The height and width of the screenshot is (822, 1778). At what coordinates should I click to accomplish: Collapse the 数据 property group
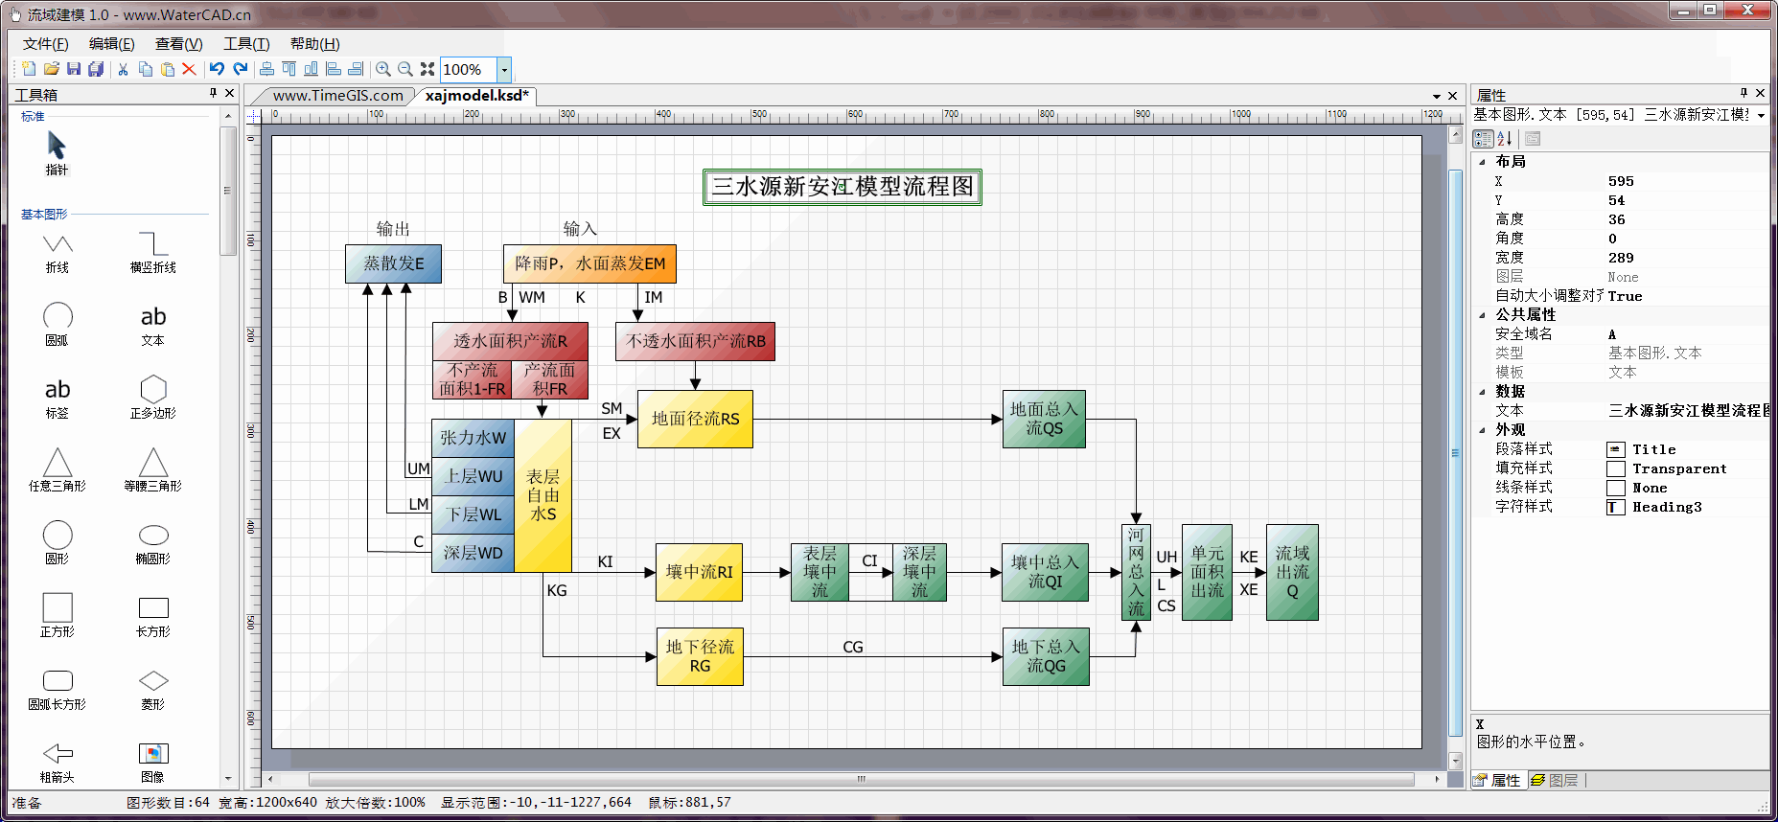coord(1483,392)
